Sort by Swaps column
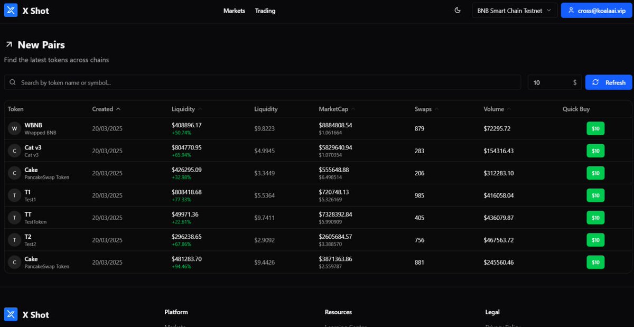The height and width of the screenshot is (327, 634). click(427, 109)
